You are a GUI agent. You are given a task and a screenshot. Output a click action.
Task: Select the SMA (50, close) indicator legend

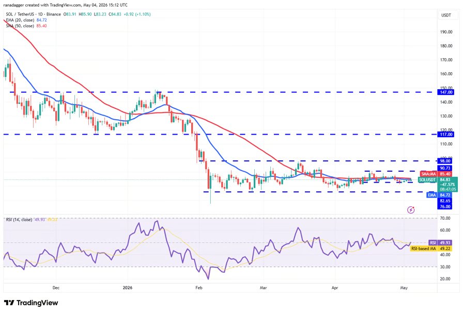(x=26, y=26)
